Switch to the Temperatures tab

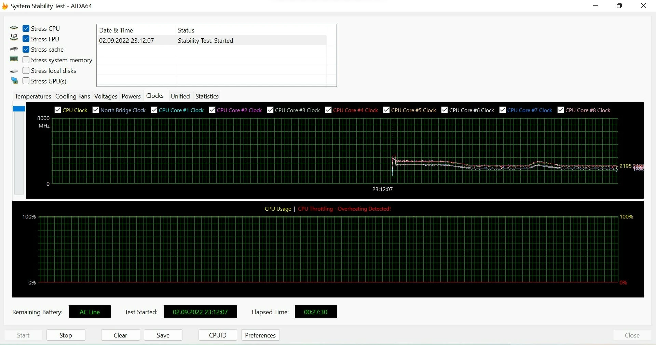click(x=33, y=96)
